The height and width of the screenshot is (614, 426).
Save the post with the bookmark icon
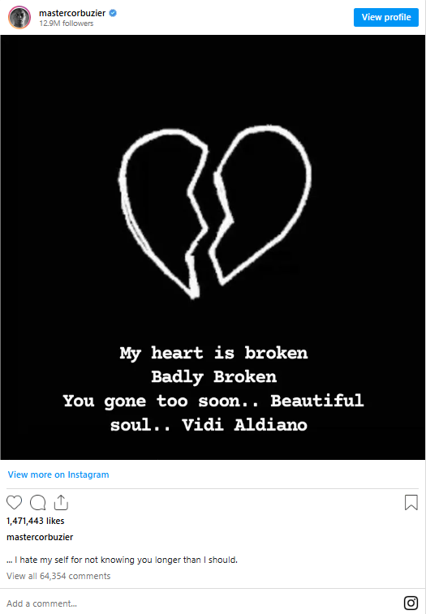click(411, 502)
